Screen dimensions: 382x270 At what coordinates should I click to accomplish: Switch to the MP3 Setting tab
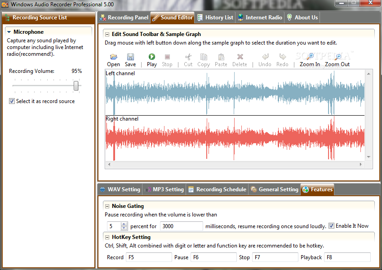[x=164, y=189]
